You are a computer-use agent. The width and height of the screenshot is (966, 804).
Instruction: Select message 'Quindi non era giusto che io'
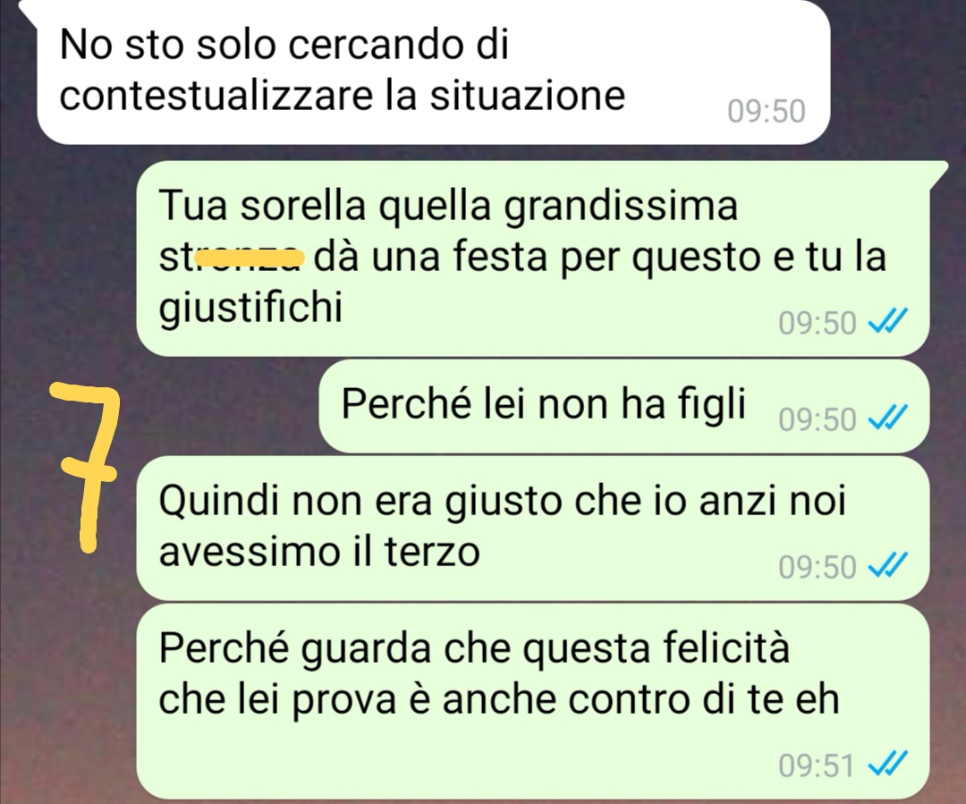[x=533, y=528]
